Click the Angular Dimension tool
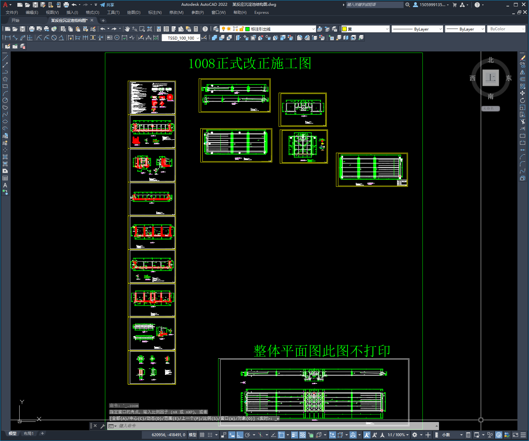Screen dimensions: 529x441 [x=61, y=38]
